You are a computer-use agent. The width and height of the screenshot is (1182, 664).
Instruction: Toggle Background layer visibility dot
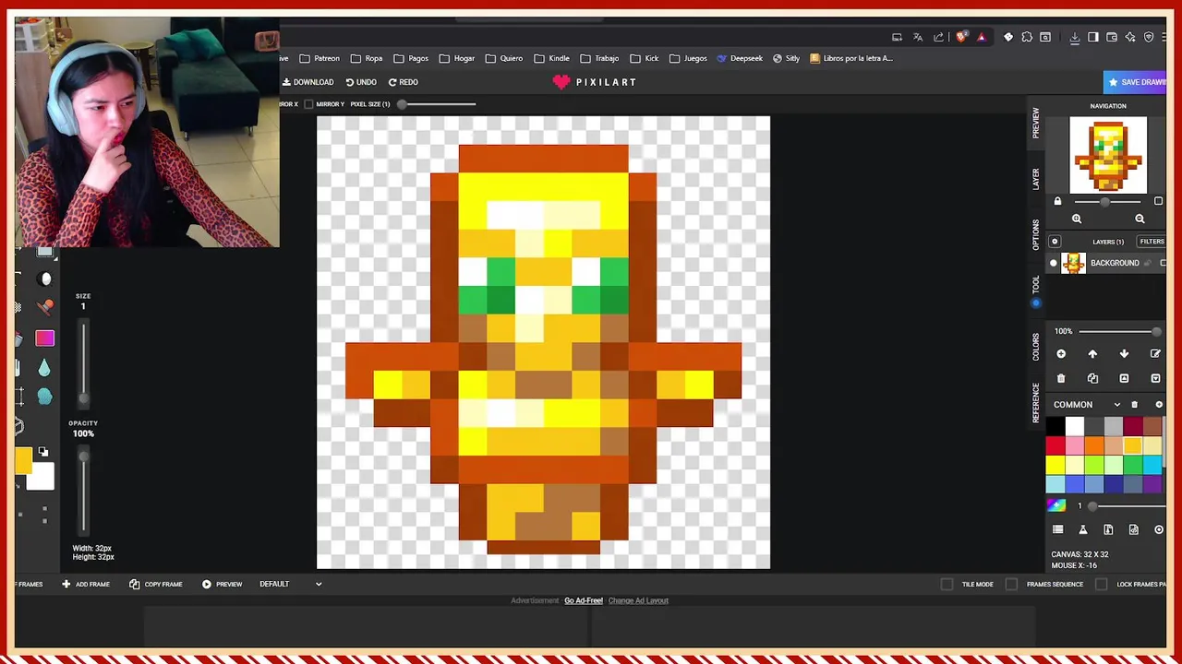tap(1054, 264)
